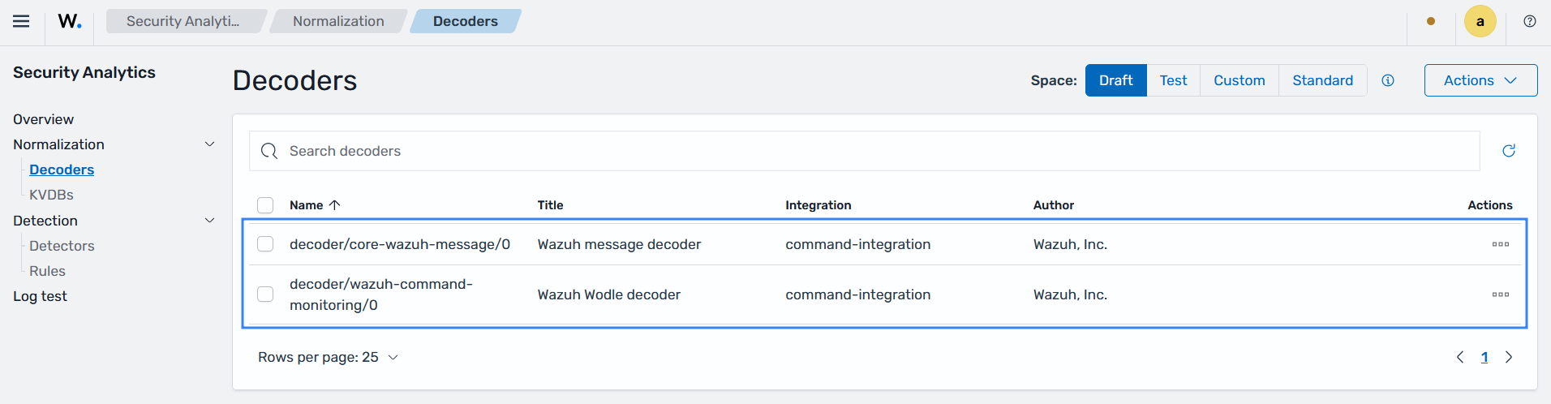The height and width of the screenshot is (404, 1551).
Task: Open KVDBs sidebar link
Action: pos(51,195)
